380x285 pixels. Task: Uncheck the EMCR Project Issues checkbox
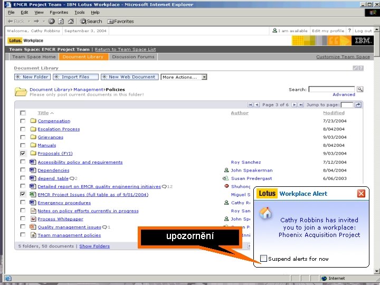coord(23,194)
